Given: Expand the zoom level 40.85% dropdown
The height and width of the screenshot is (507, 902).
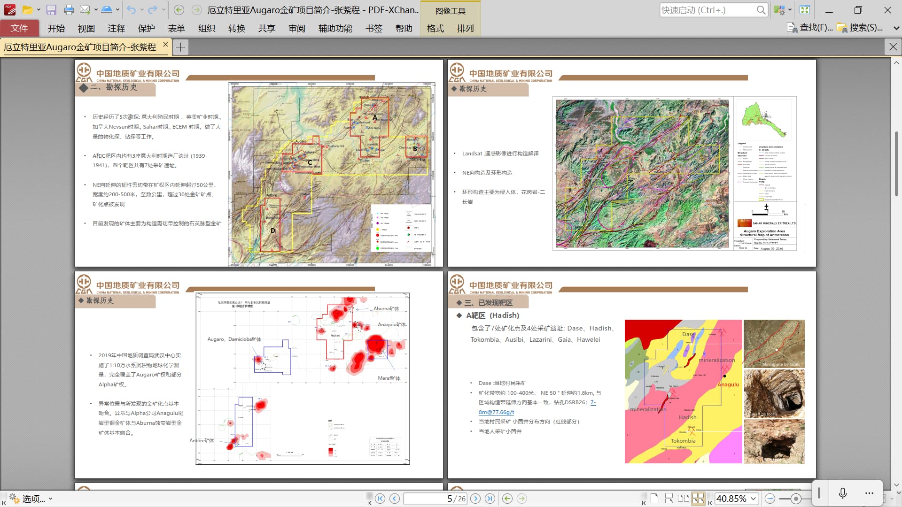Looking at the screenshot, I should [754, 499].
